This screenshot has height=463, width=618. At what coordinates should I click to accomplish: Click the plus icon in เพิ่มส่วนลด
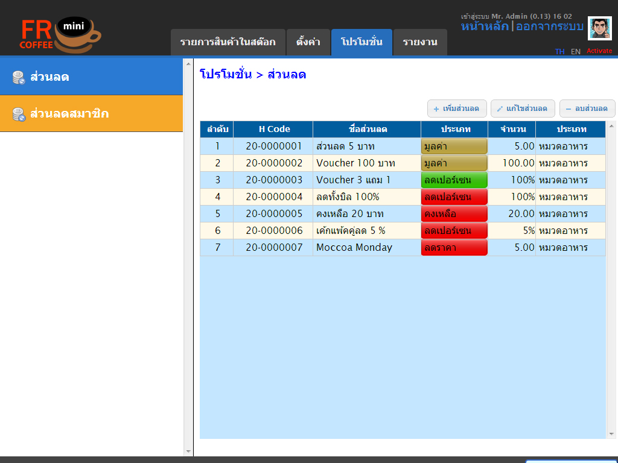coord(436,109)
